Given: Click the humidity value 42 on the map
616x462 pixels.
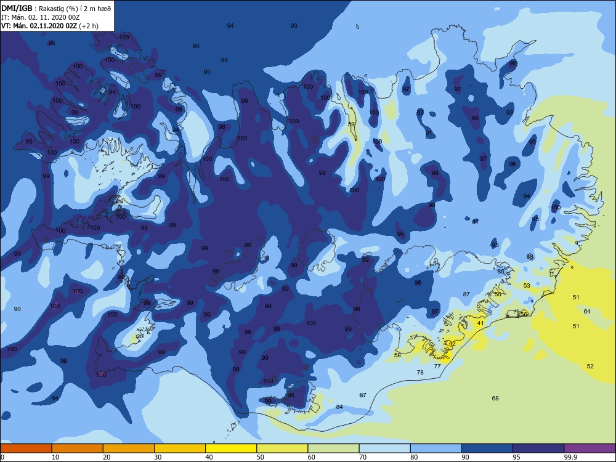Looking at the screenshot, I should [452, 343].
